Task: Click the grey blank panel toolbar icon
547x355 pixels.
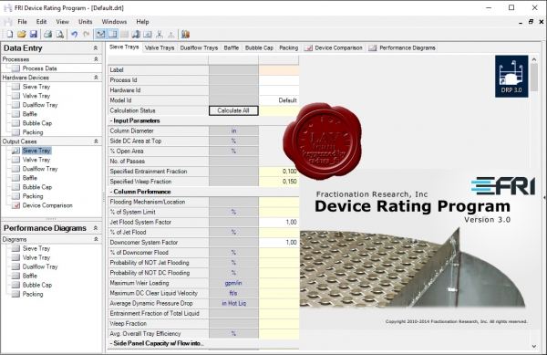Action: pos(124,34)
